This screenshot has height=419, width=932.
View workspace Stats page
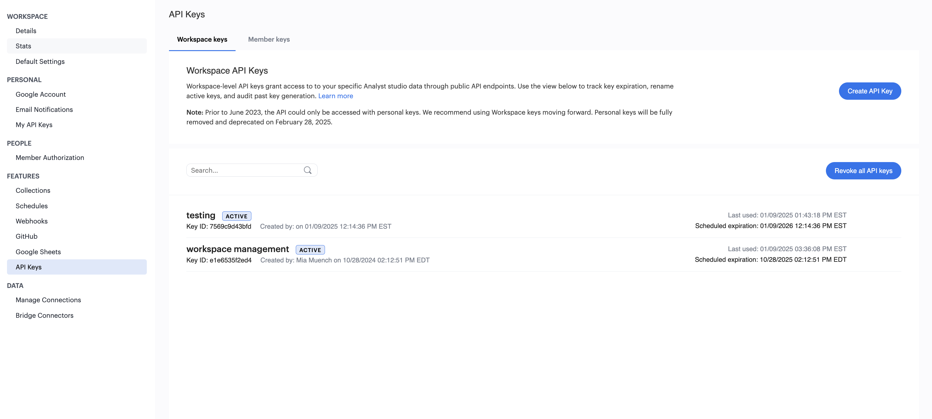[23, 46]
